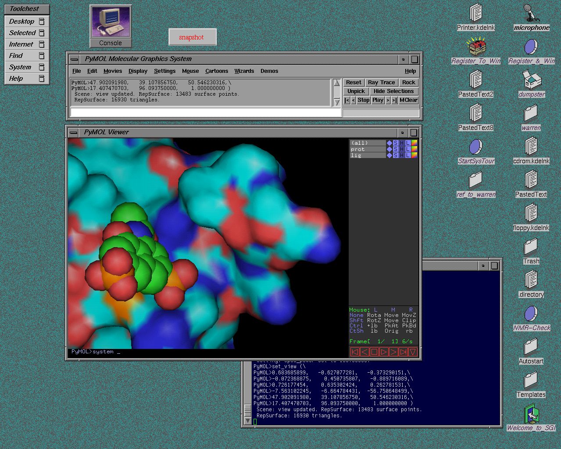Screen dimensions: 561x449
Task: Click the rewind-to-first-frame icon in the viewer
Action: coord(355,352)
